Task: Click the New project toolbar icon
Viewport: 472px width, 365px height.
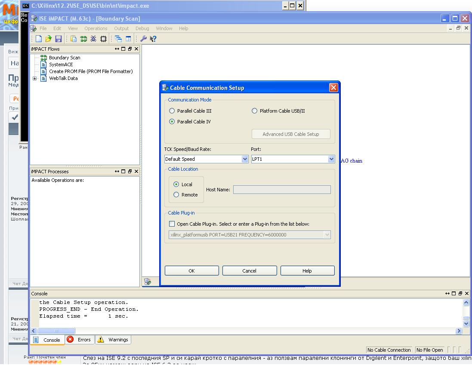Action: 39,39
